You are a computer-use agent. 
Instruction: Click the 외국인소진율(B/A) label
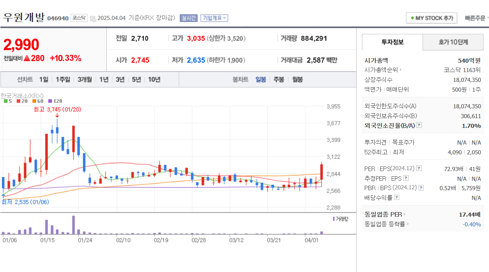(x=390, y=125)
